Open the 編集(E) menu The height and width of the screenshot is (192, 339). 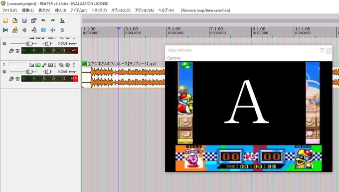pos(28,10)
